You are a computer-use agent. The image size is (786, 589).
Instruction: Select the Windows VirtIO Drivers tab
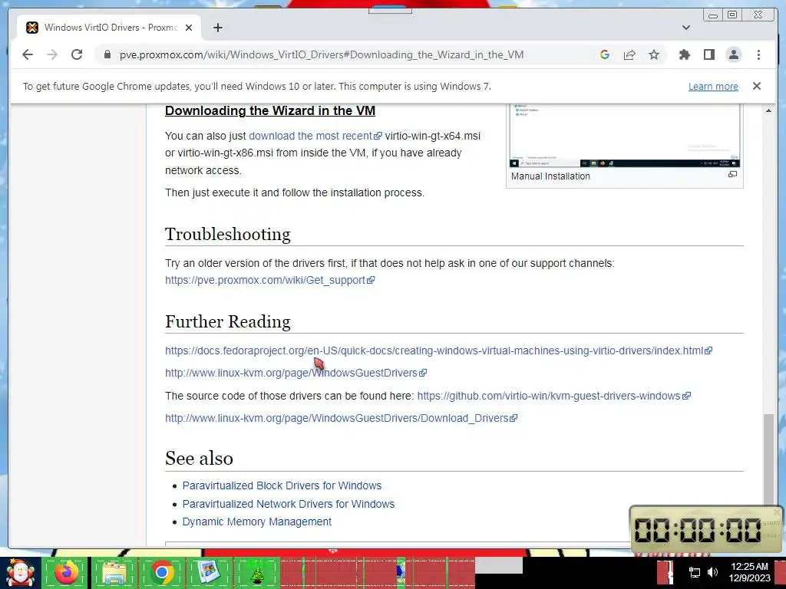[x=109, y=28]
